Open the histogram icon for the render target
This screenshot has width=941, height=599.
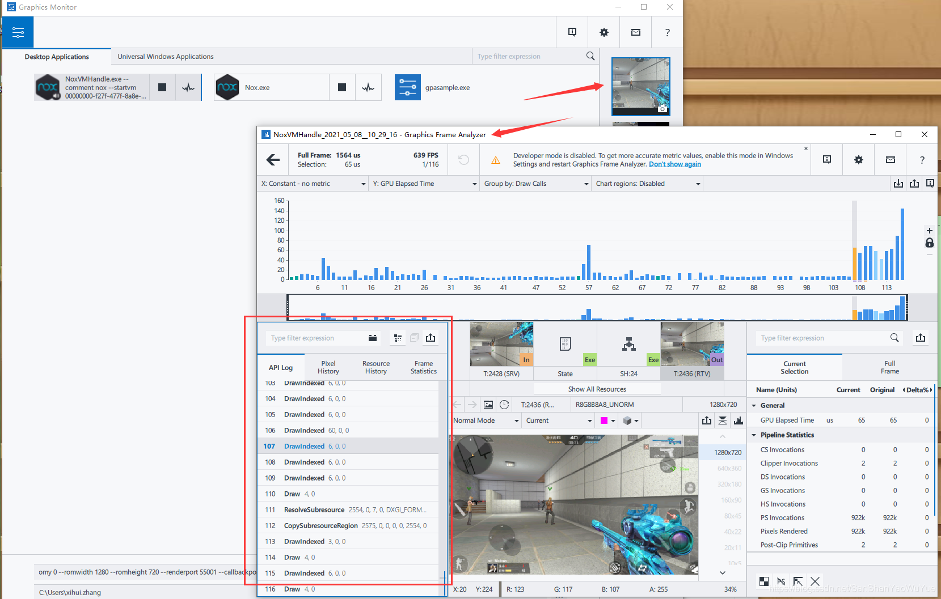[739, 420]
